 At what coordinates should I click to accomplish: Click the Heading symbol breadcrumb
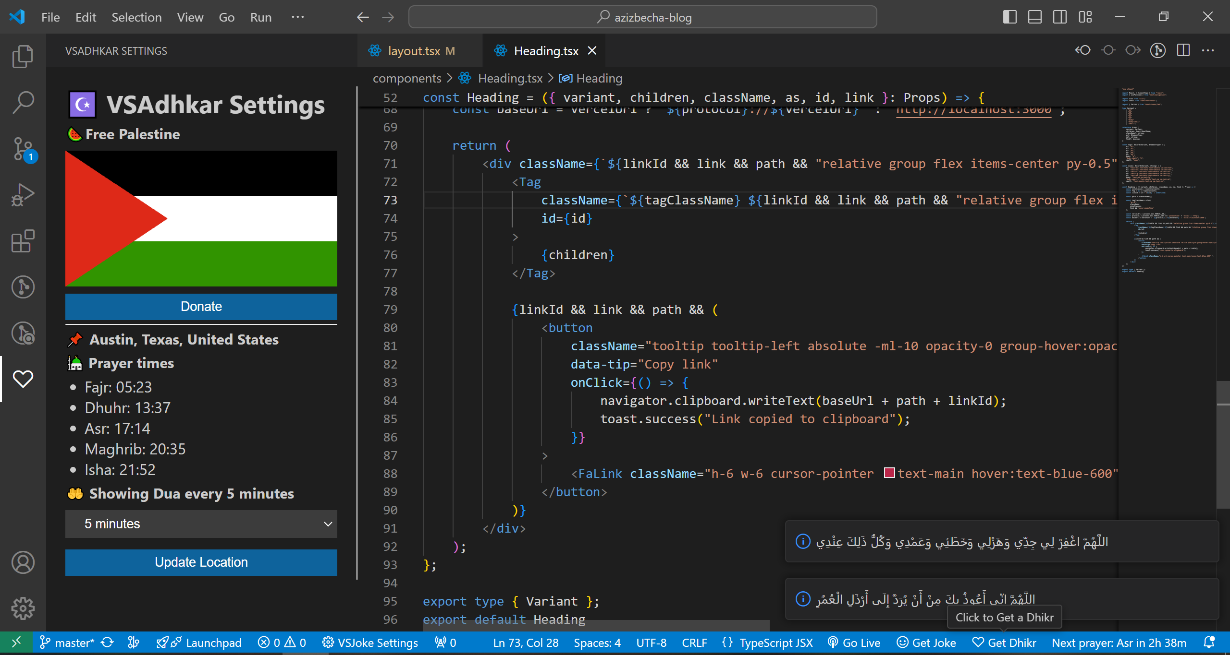pos(599,78)
